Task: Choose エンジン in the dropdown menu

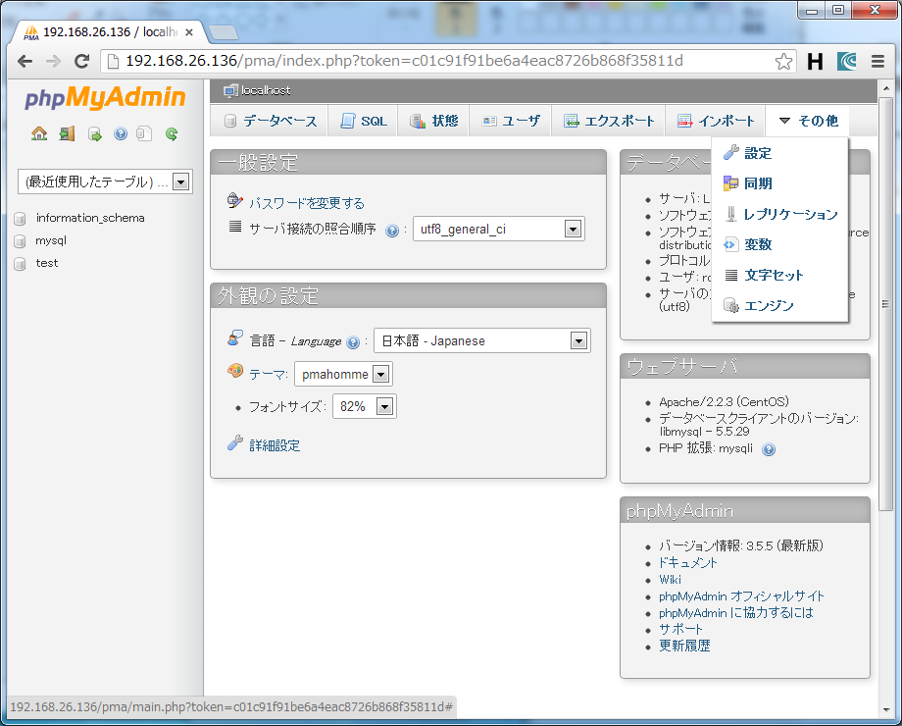Action: [769, 306]
